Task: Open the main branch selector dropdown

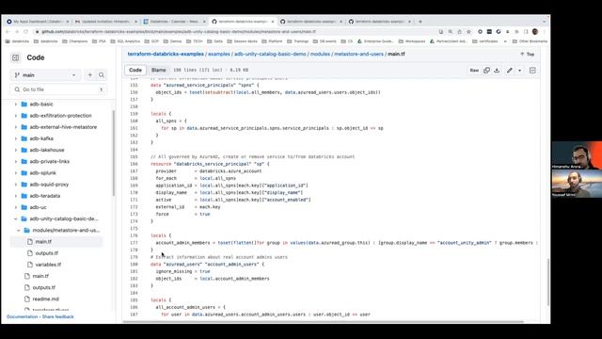Action: click(45, 75)
